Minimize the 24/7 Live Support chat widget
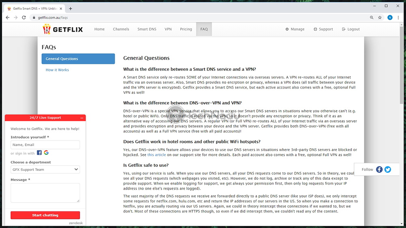The width and height of the screenshot is (406, 228). [82, 118]
